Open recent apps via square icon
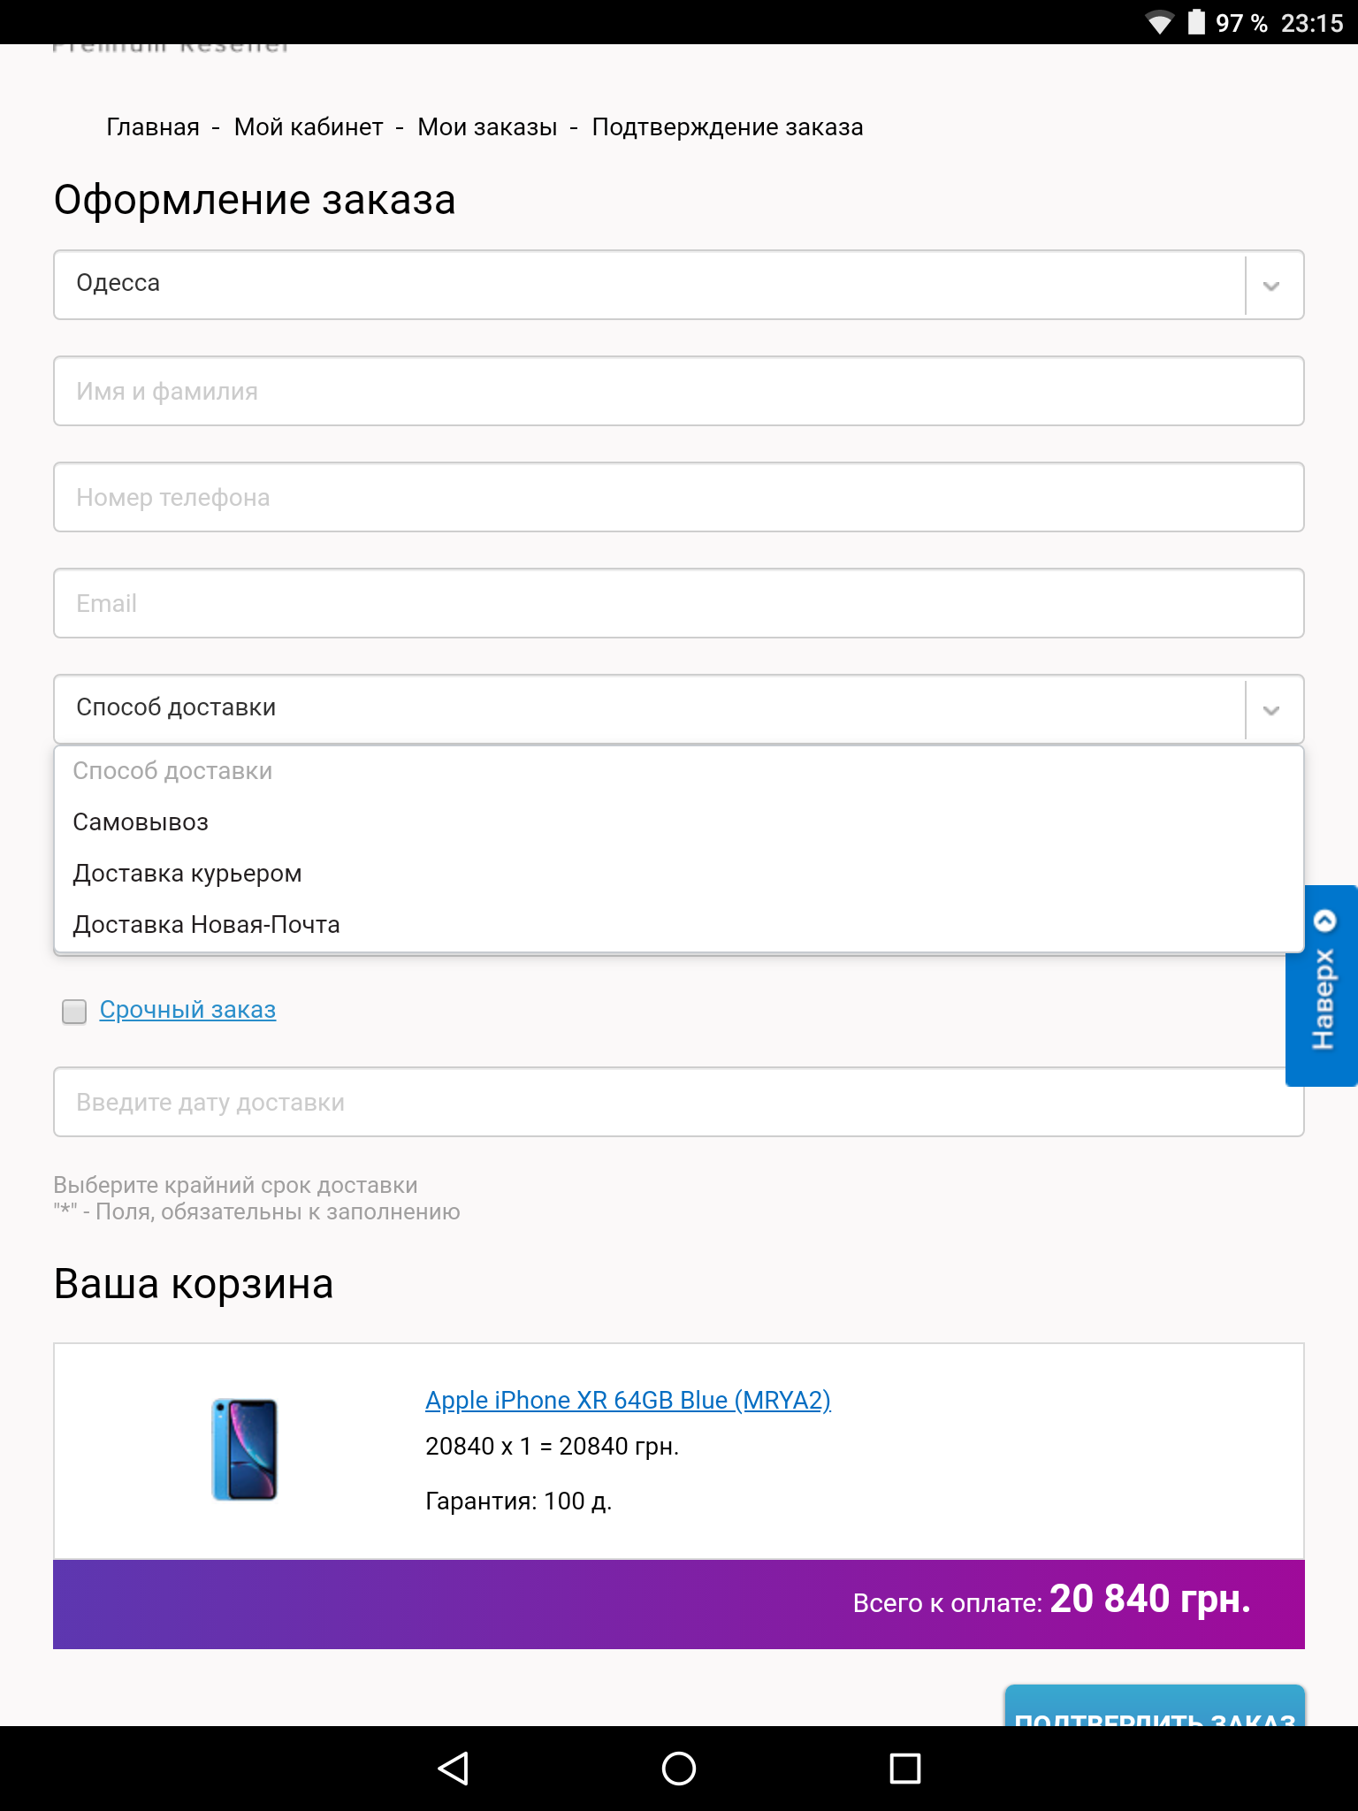This screenshot has width=1358, height=1811. 904,1769
